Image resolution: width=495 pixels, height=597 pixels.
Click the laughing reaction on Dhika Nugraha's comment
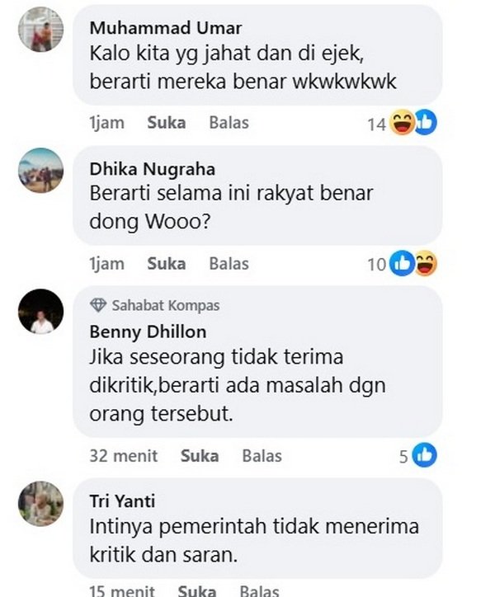[426, 264]
